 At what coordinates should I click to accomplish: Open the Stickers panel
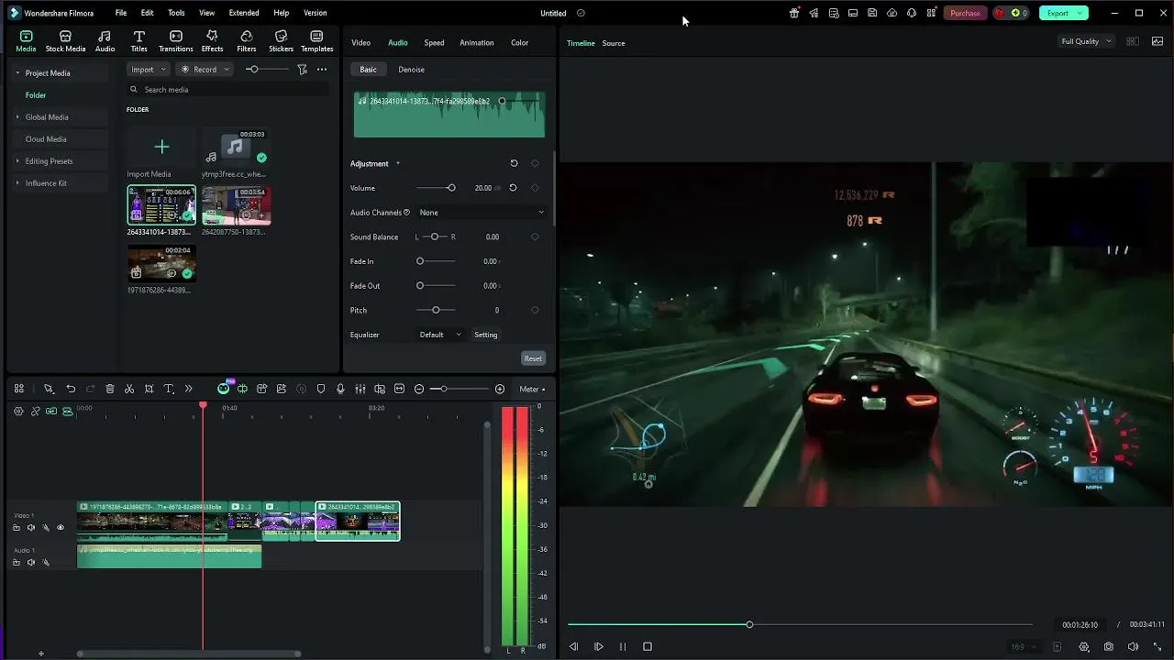point(281,41)
